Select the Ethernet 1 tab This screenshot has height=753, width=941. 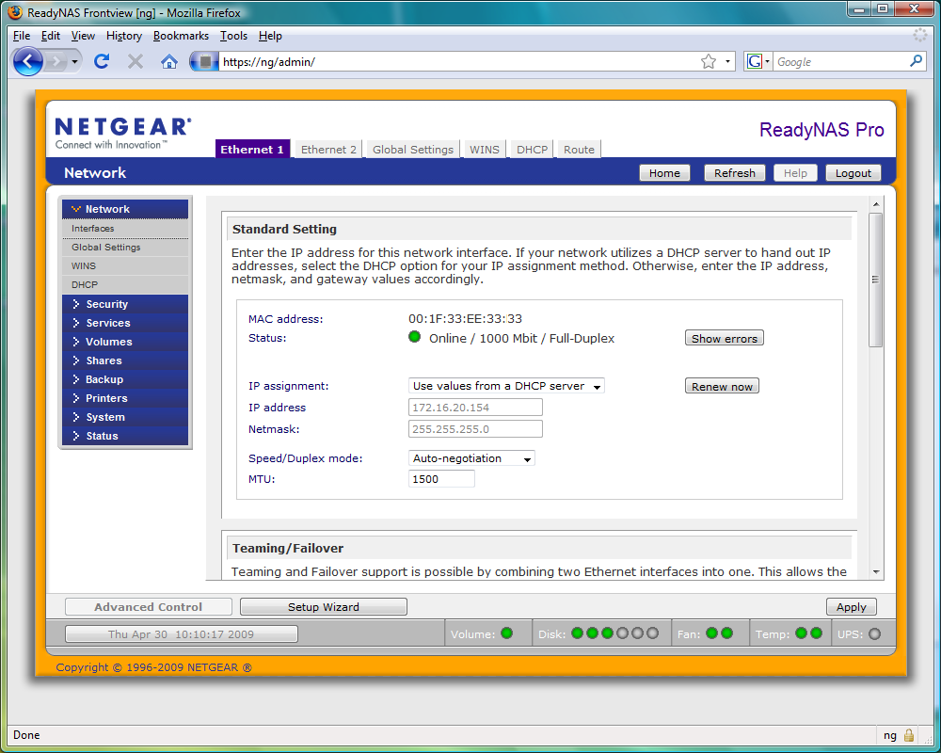(252, 150)
